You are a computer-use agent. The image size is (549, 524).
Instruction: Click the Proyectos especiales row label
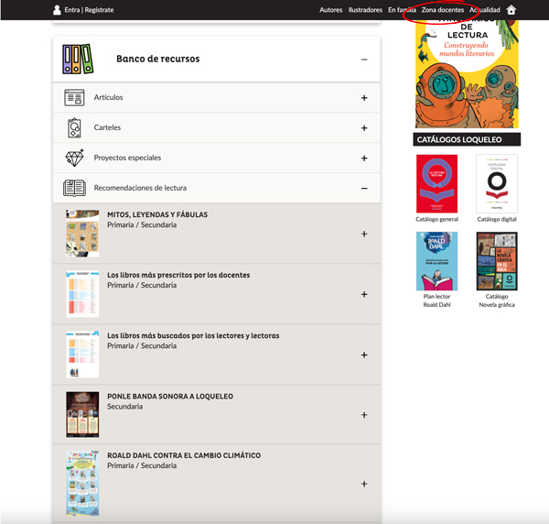(127, 158)
